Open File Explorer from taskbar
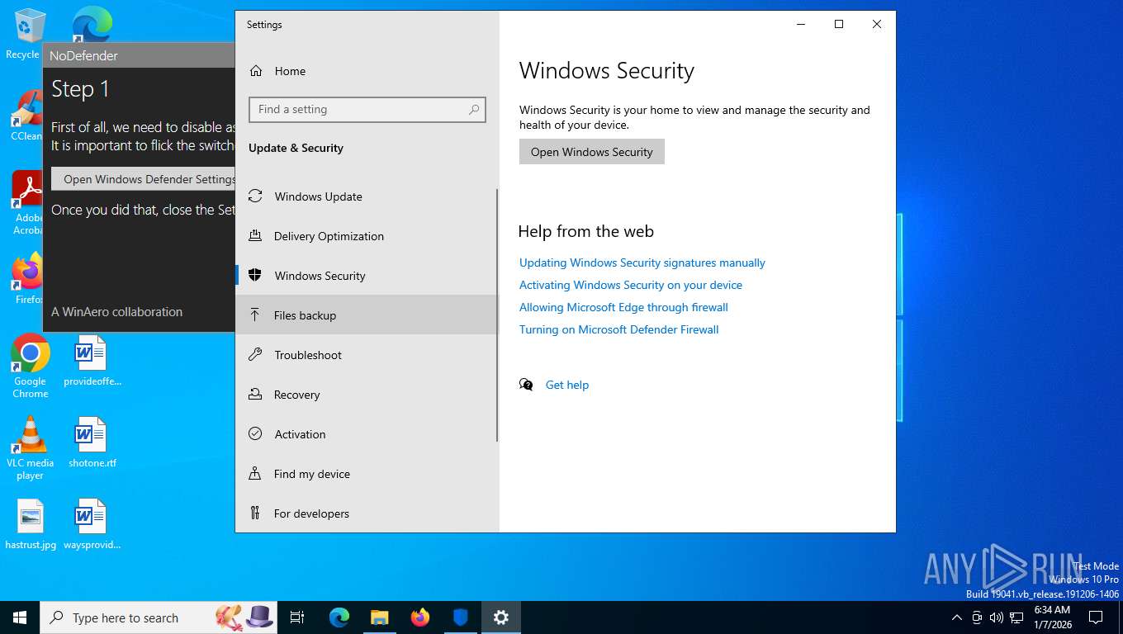 379,617
